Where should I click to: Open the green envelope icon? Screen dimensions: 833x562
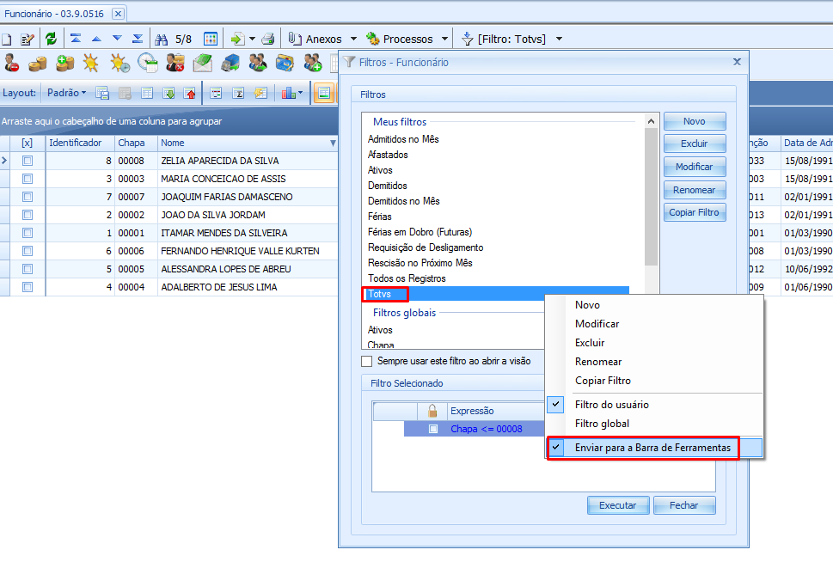click(x=202, y=64)
